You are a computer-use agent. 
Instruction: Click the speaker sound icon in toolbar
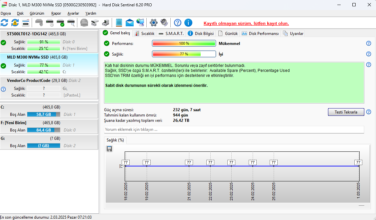pos(164,23)
